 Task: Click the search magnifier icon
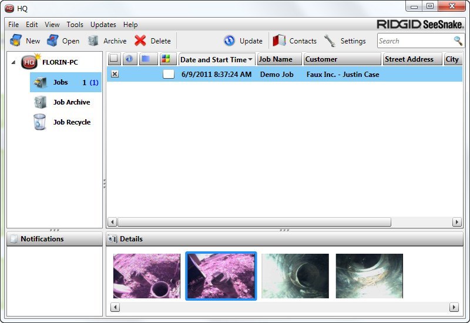pos(458,41)
